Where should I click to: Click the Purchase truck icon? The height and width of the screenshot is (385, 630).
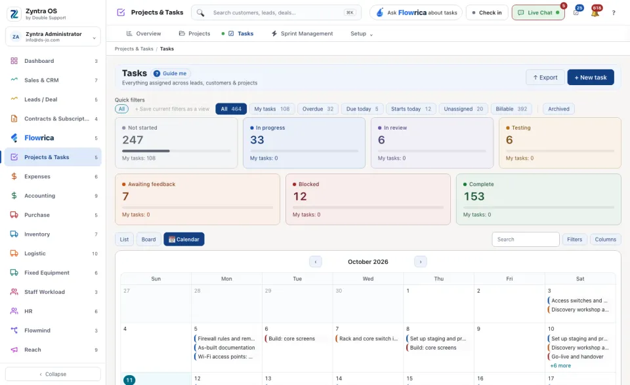click(x=14, y=215)
